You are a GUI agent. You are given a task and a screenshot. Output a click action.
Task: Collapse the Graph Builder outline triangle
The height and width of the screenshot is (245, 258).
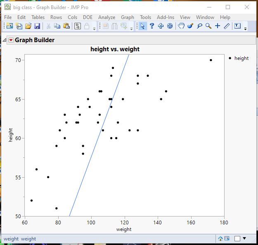(5, 40)
